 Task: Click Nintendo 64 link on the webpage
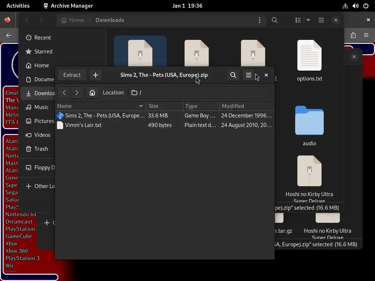tap(21, 214)
